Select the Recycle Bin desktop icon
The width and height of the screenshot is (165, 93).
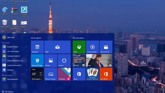tap(5, 24)
